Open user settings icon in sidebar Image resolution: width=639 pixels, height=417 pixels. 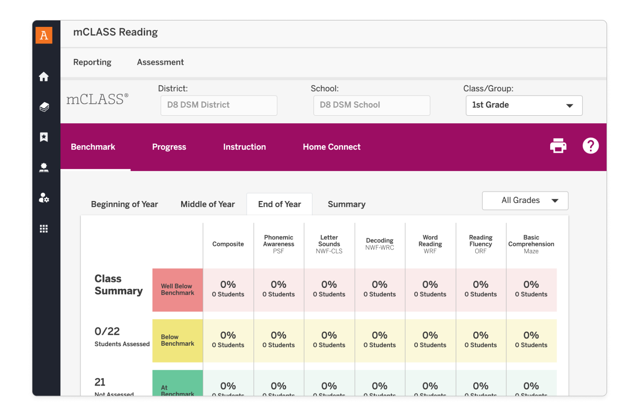pyautogui.click(x=44, y=198)
